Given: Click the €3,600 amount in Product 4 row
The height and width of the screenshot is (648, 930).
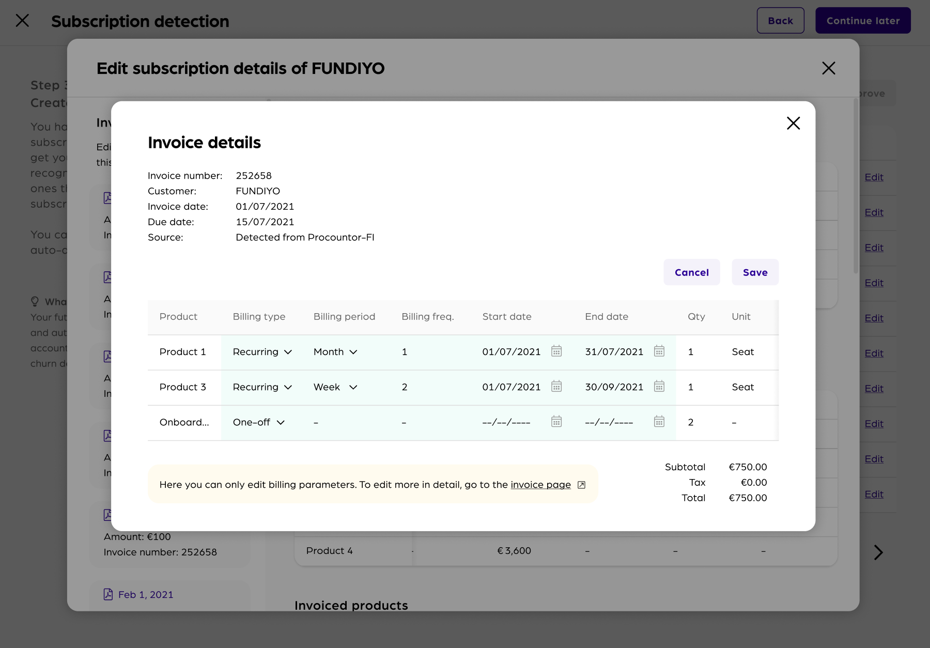Looking at the screenshot, I should coord(514,551).
